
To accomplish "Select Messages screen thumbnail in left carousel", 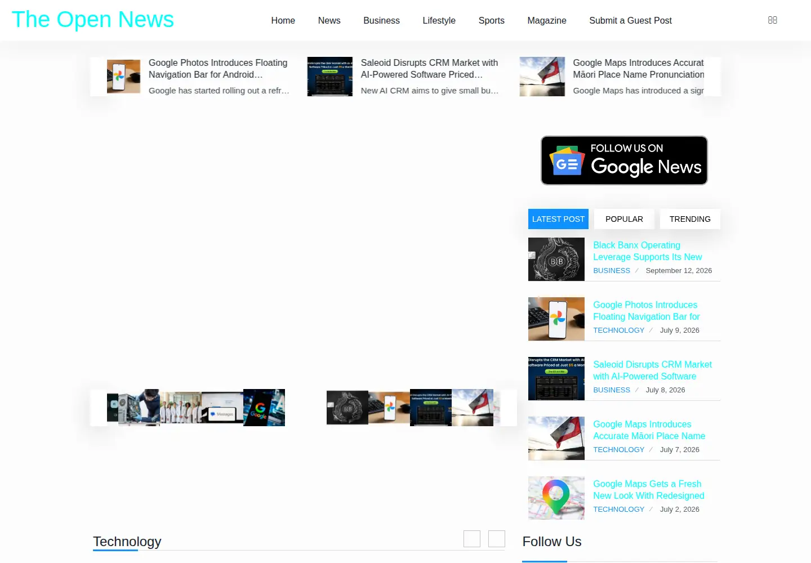I will click(222, 408).
